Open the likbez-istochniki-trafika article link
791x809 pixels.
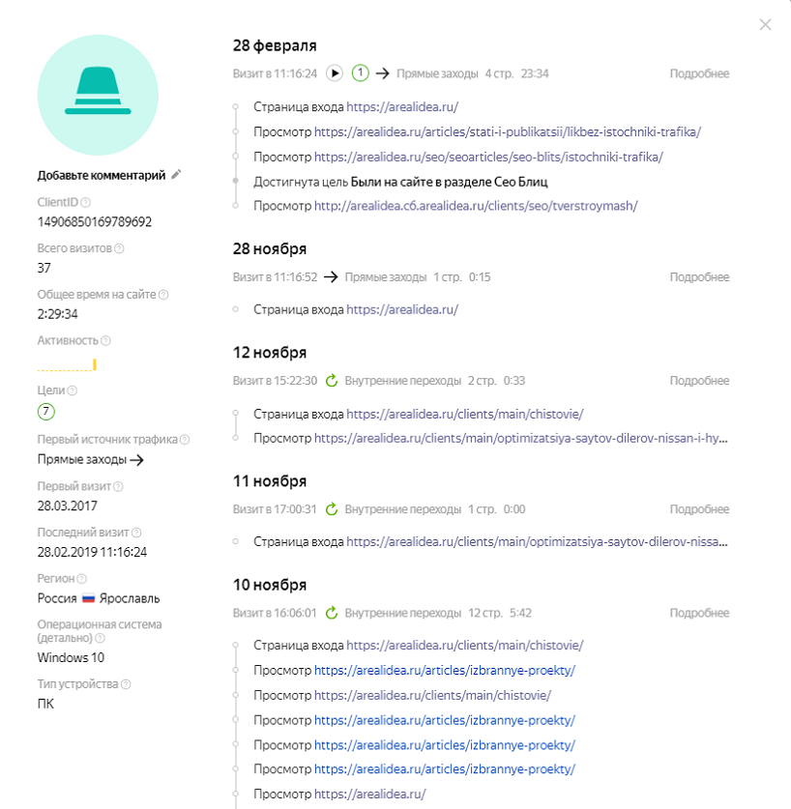tap(507, 131)
